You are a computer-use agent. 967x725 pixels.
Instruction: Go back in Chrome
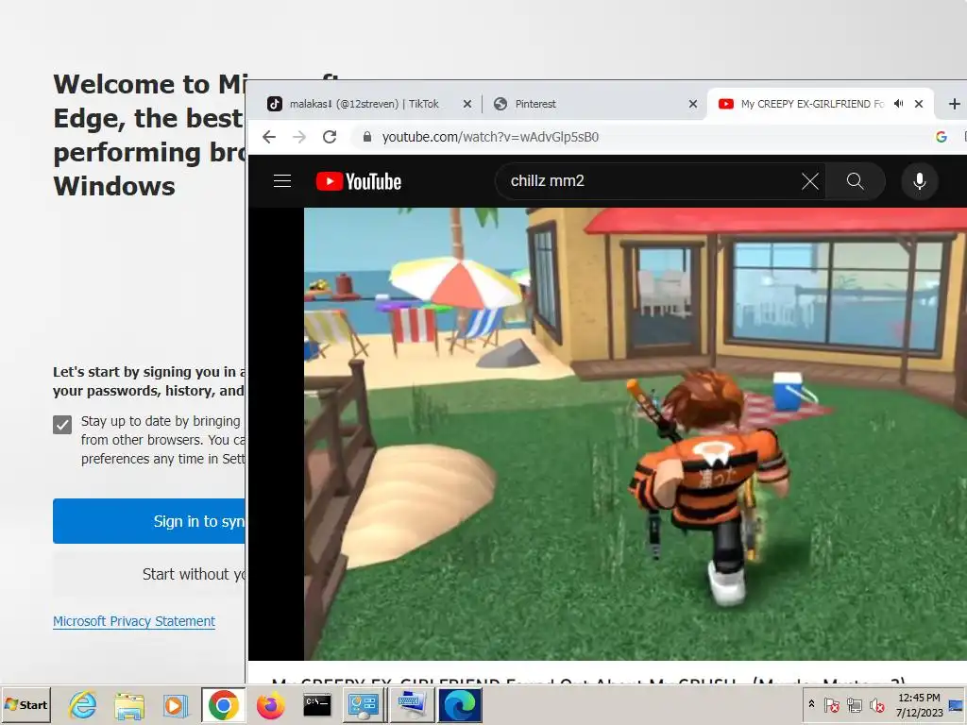[269, 137]
